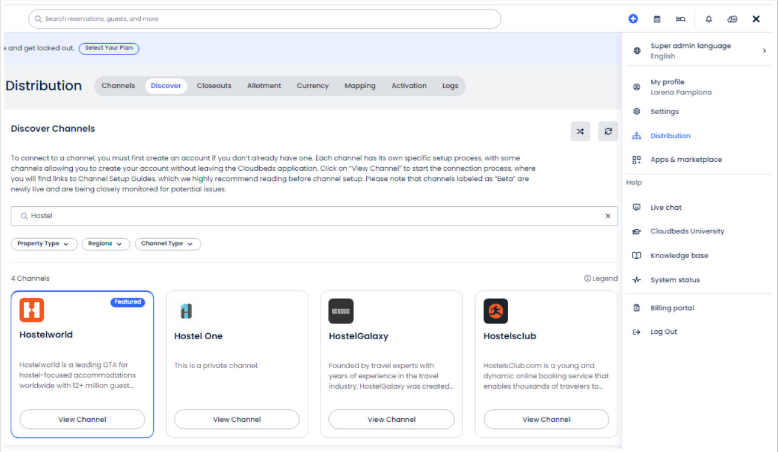Open notifications bell icon
This screenshot has height=452, width=778.
click(709, 19)
